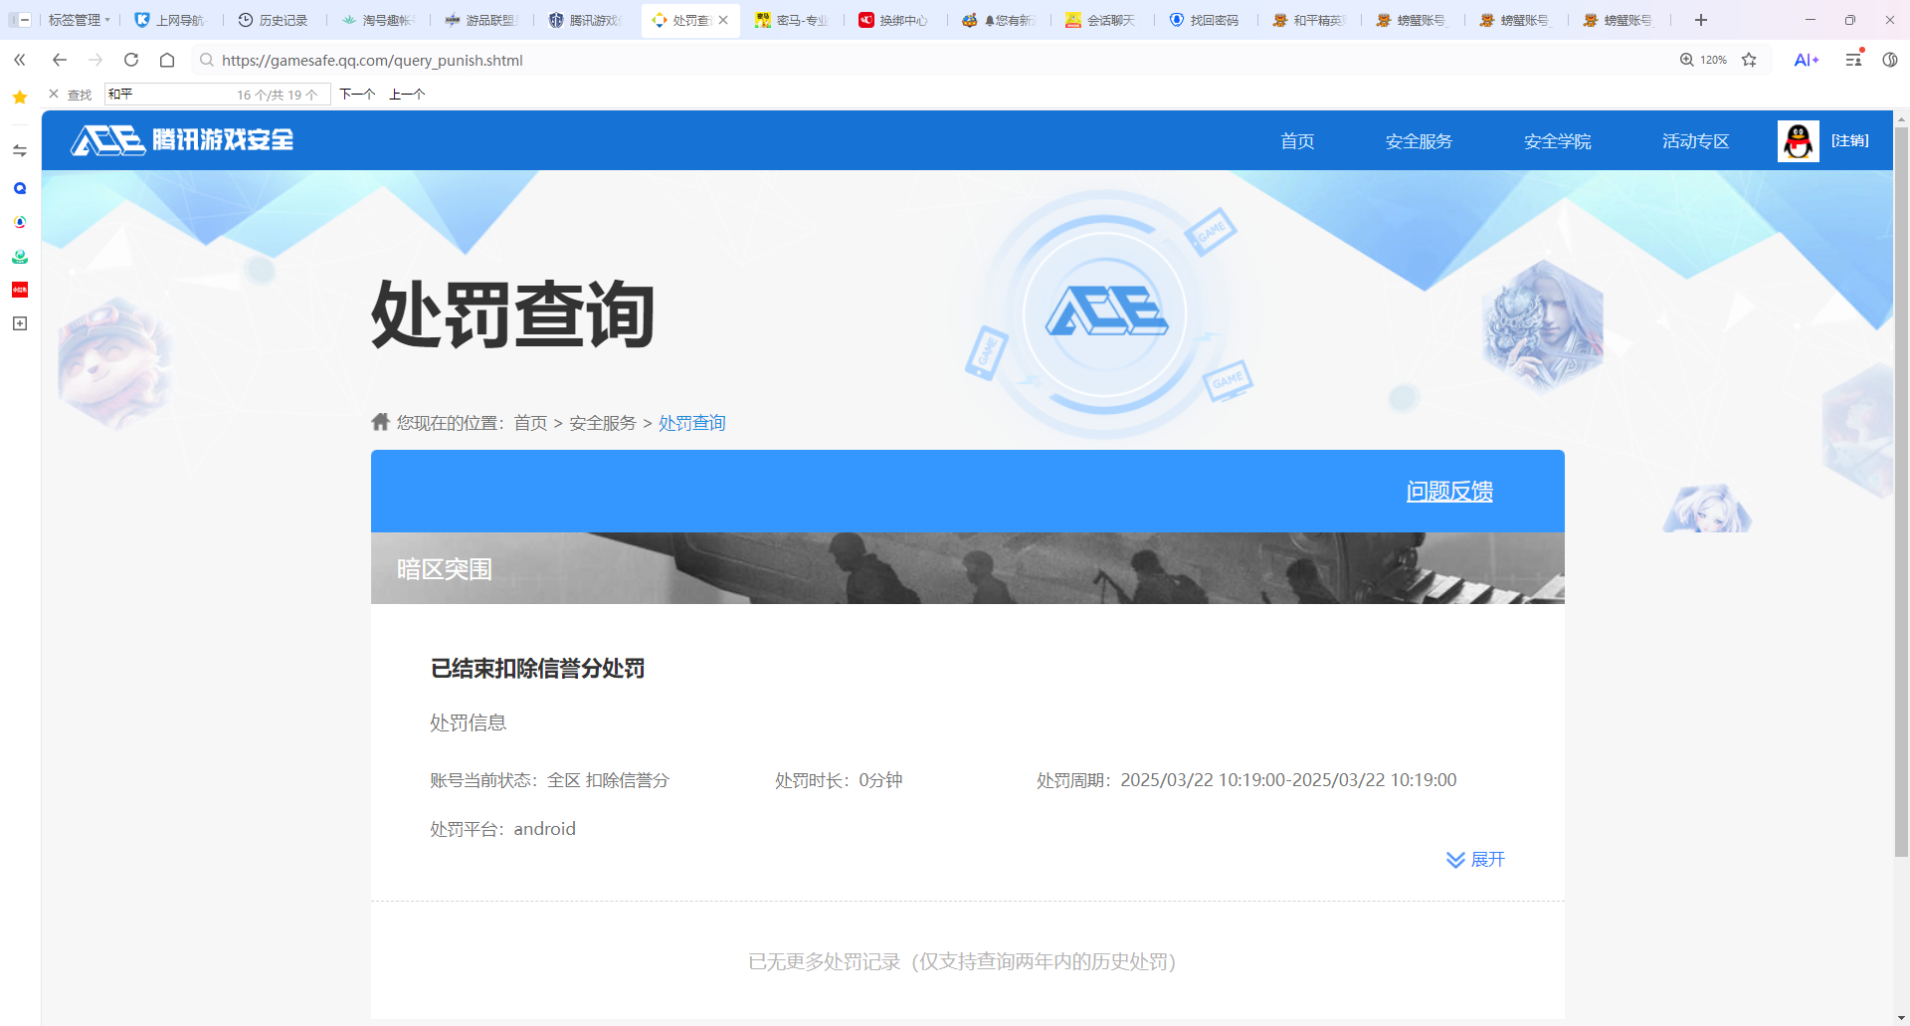Image resolution: width=1910 pixels, height=1026 pixels.
Task: Click the 注销 logout link
Action: [x=1849, y=141]
